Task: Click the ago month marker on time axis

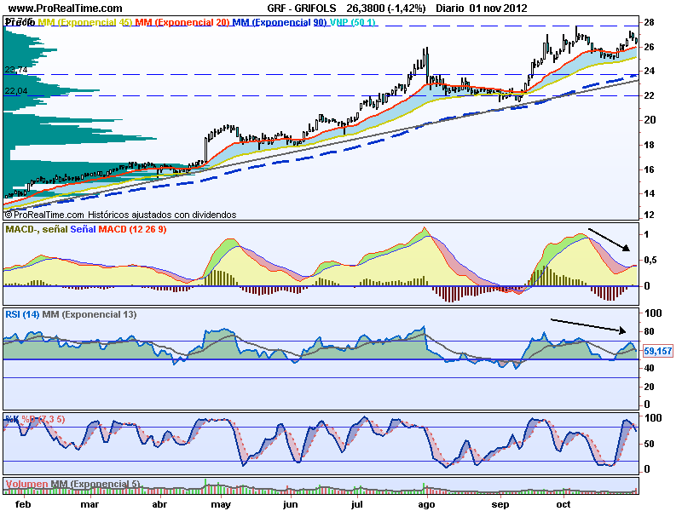Action: tap(425, 504)
